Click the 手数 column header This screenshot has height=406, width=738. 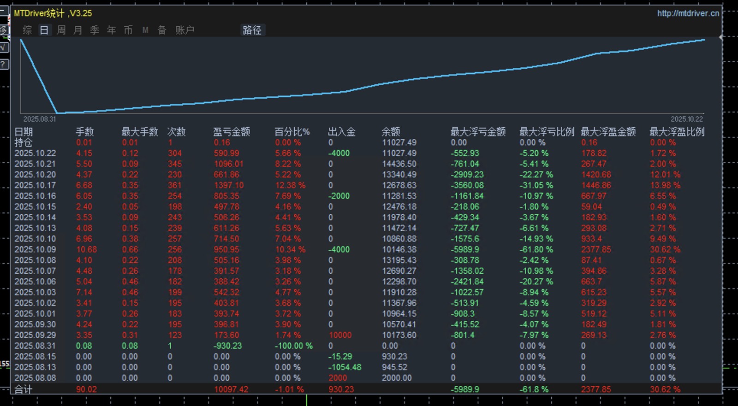(85, 132)
